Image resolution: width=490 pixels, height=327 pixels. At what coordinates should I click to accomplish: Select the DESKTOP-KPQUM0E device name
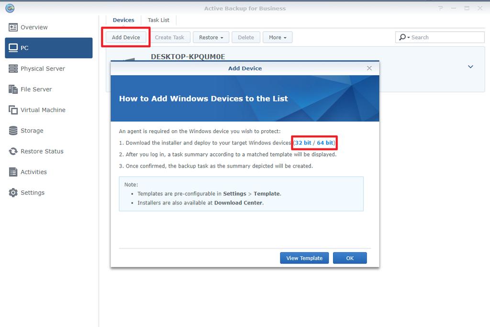188,56
